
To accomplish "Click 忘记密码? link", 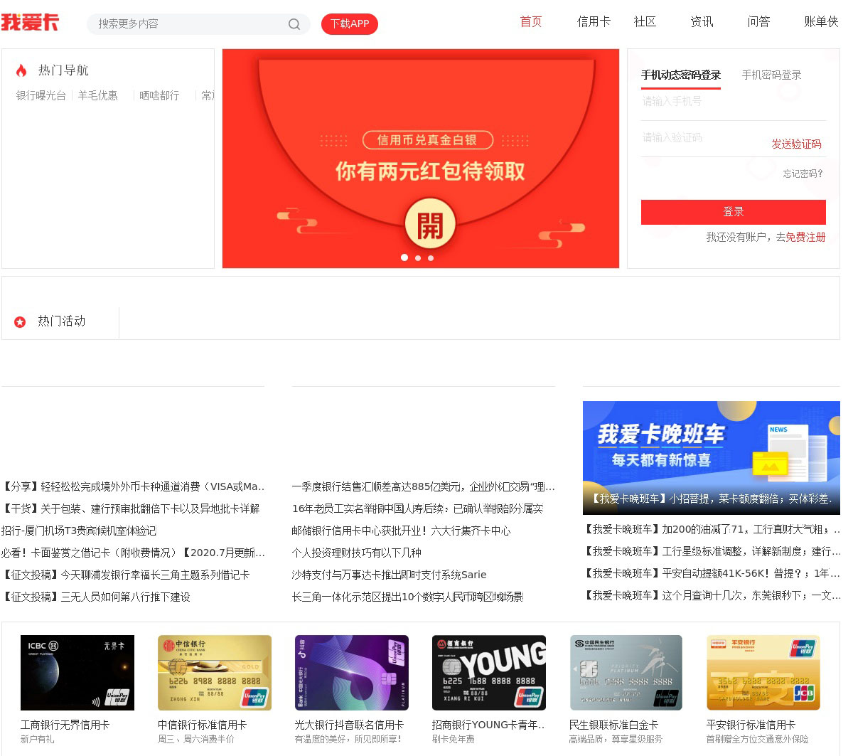I will click(803, 174).
